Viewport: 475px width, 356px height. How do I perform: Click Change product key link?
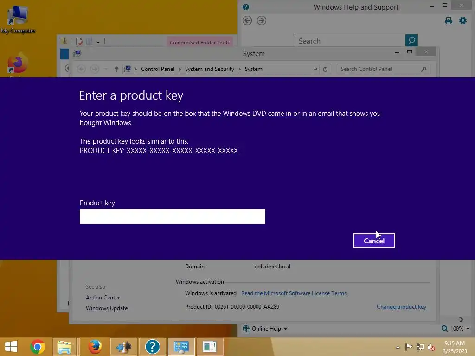[401, 307]
